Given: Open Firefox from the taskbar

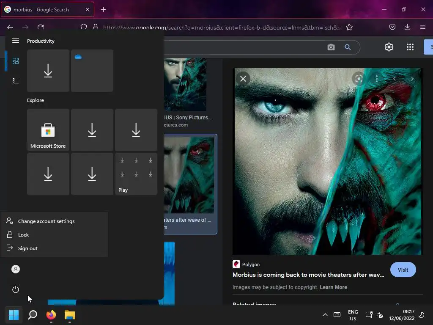Looking at the screenshot, I should point(51,315).
